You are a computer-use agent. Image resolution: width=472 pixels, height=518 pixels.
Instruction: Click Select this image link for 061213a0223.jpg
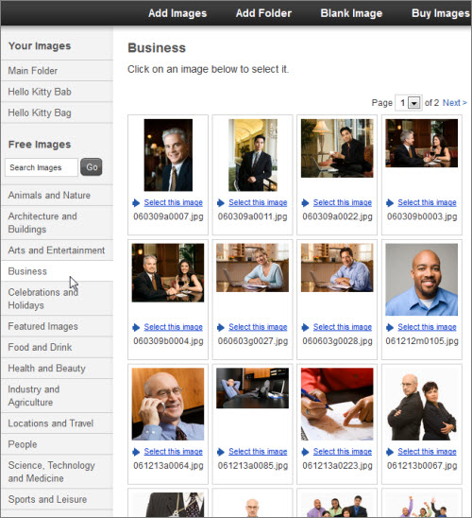(x=343, y=452)
